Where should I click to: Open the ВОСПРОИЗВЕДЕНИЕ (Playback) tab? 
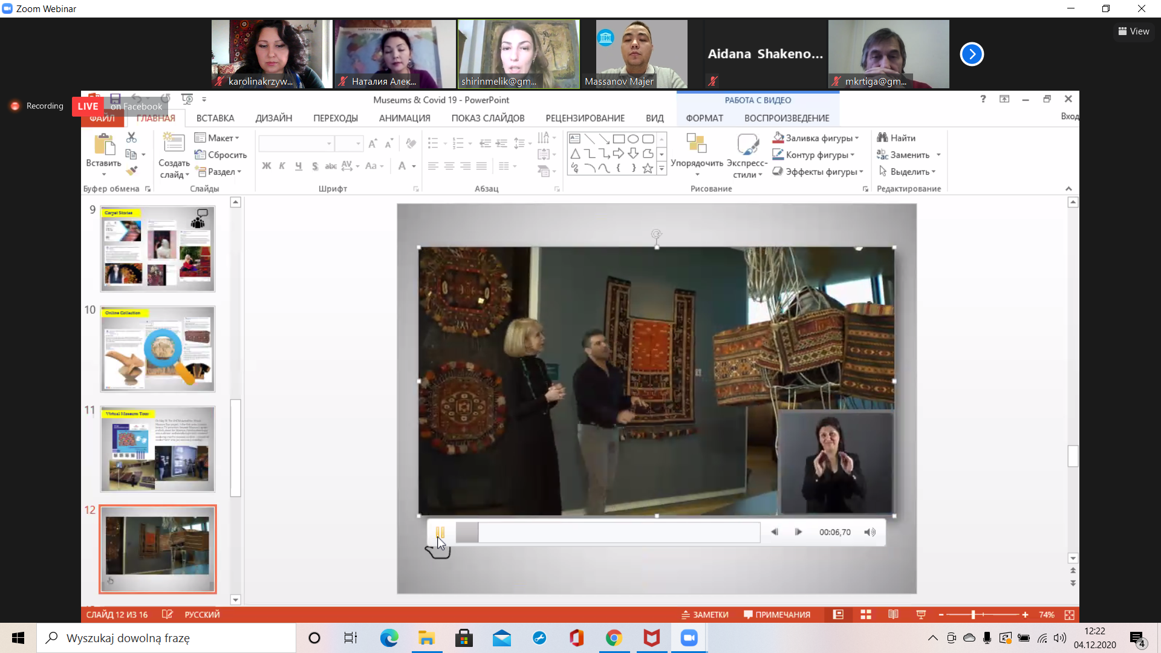[x=787, y=118]
